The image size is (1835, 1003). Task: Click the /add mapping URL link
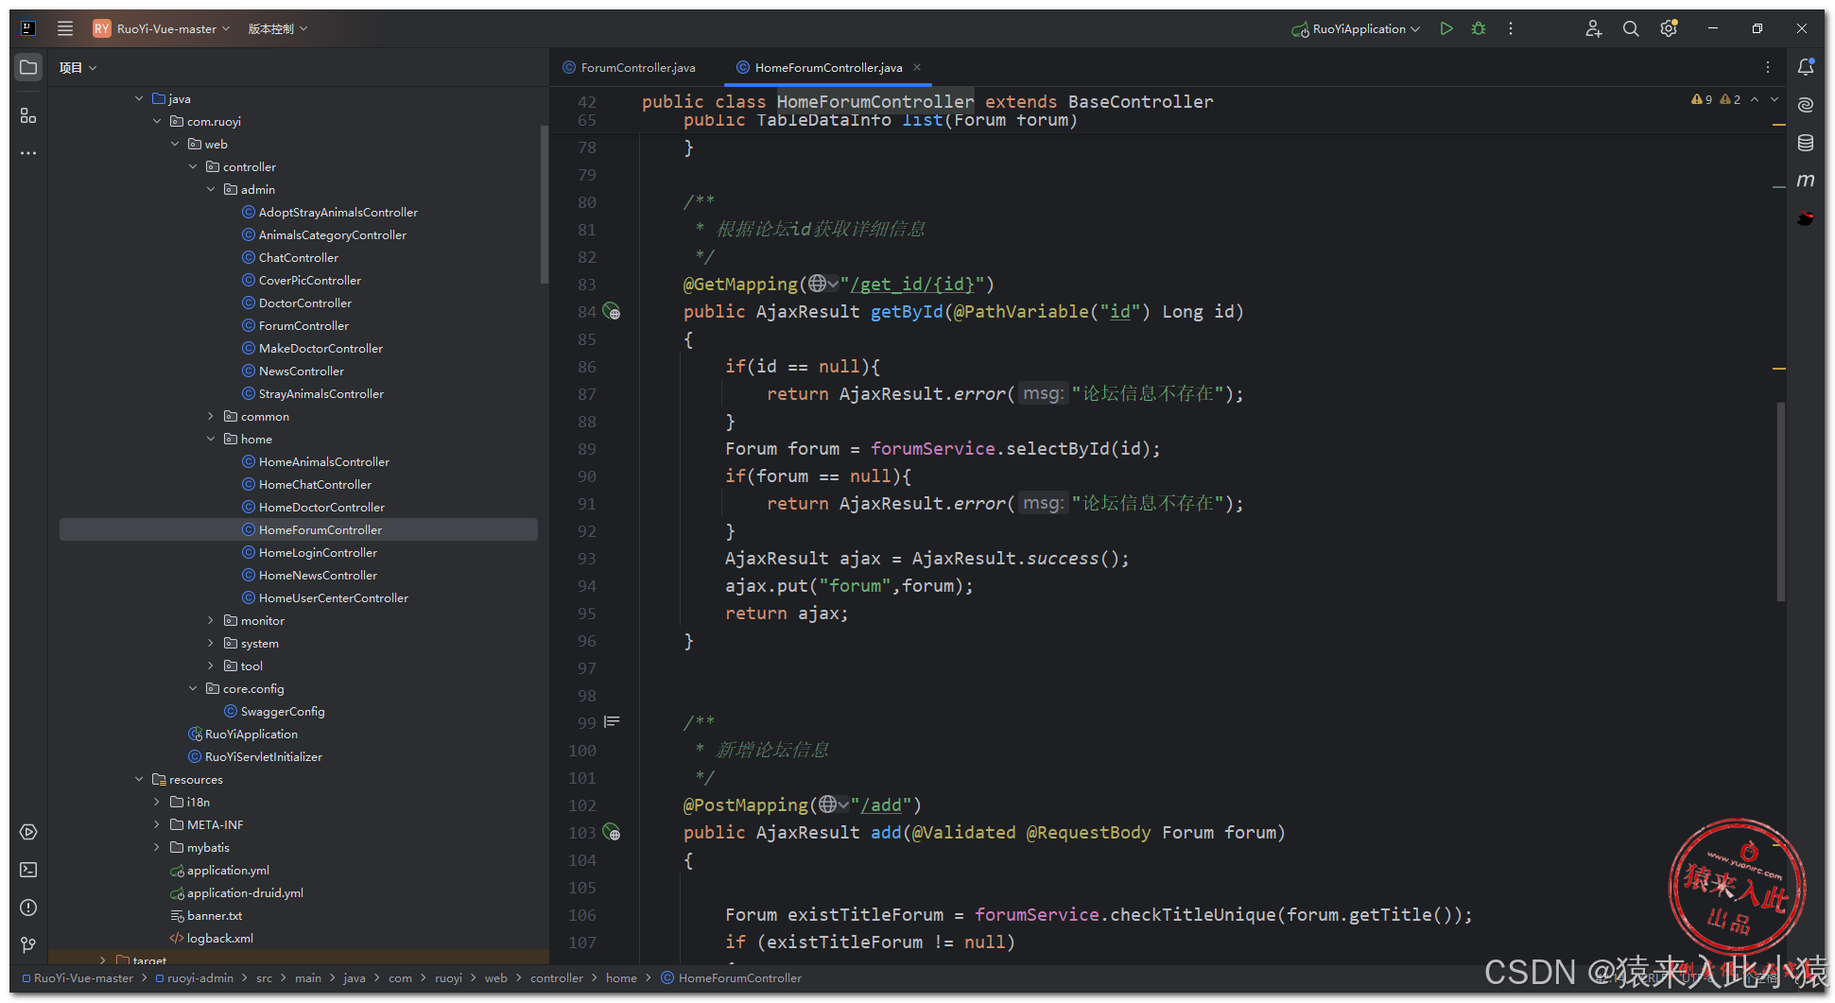(x=881, y=805)
